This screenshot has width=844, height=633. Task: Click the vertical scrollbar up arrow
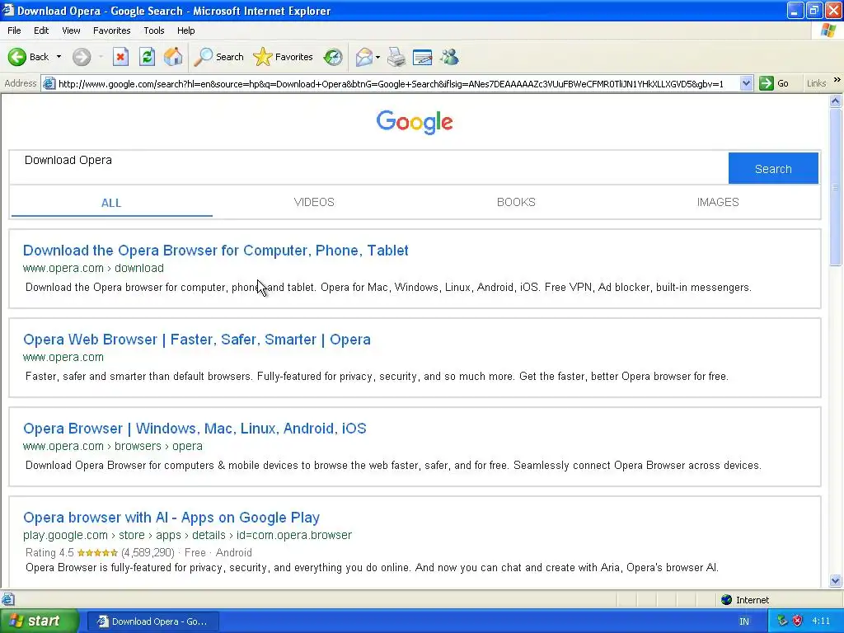point(836,101)
